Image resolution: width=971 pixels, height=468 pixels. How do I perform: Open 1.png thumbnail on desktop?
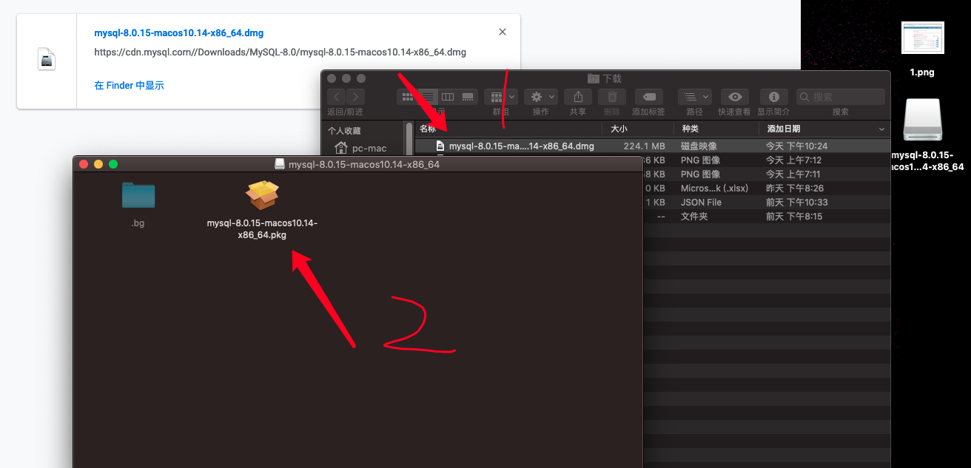click(922, 38)
